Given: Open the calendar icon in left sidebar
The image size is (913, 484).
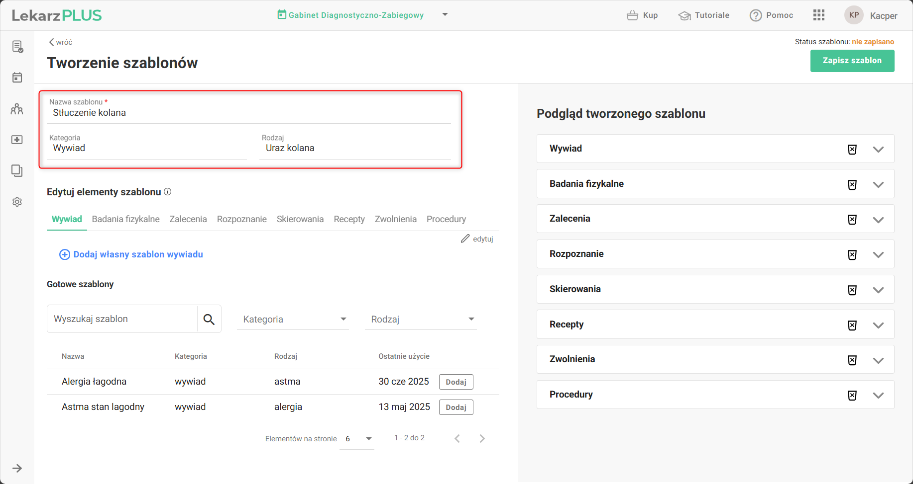Looking at the screenshot, I should (x=17, y=78).
